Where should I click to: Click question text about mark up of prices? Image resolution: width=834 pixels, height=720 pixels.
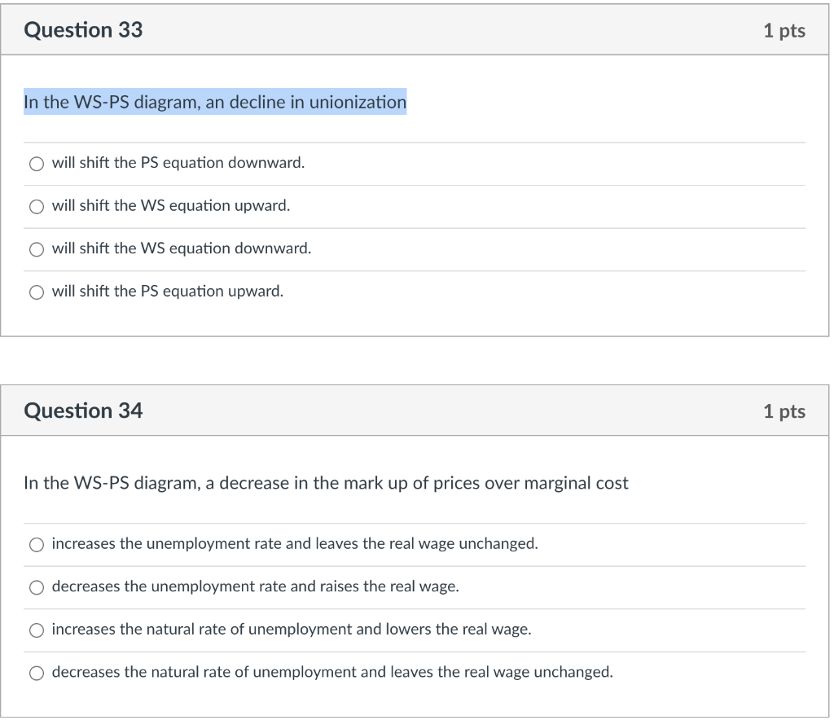click(x=326, y=483)
